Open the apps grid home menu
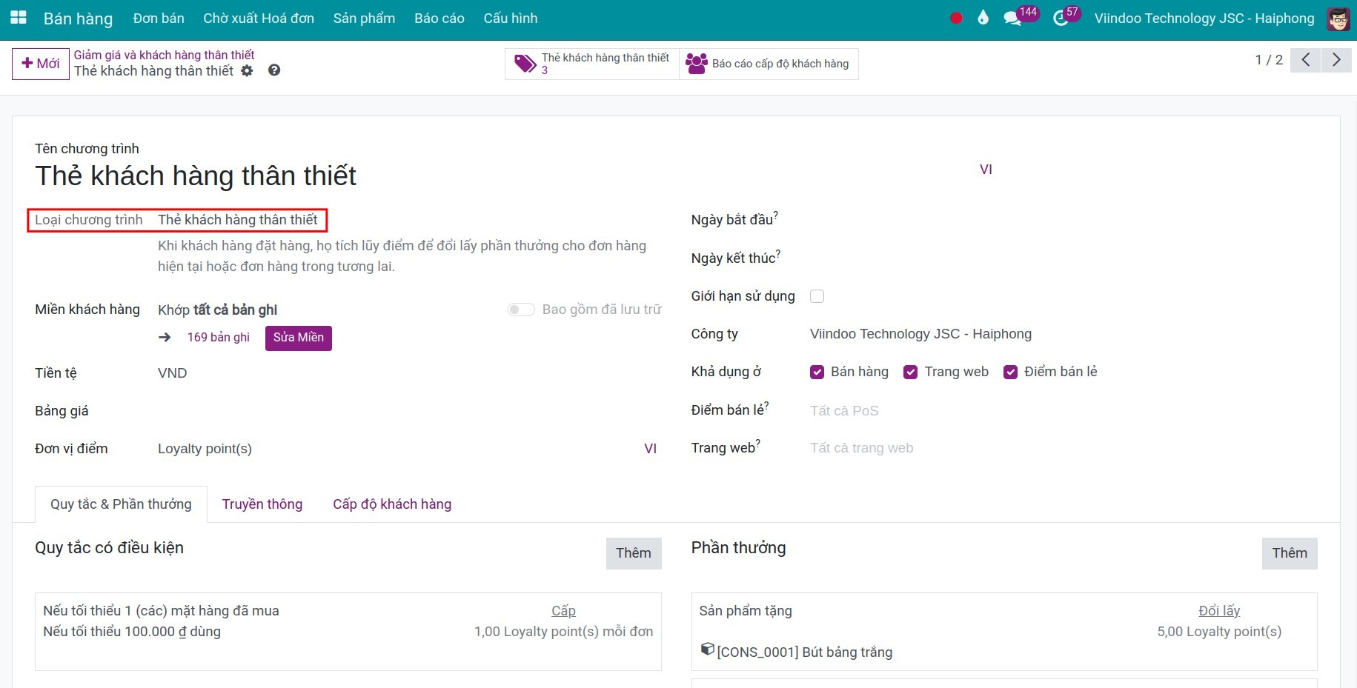Screen dimensions: 1357x688 (x=18, y=18)
